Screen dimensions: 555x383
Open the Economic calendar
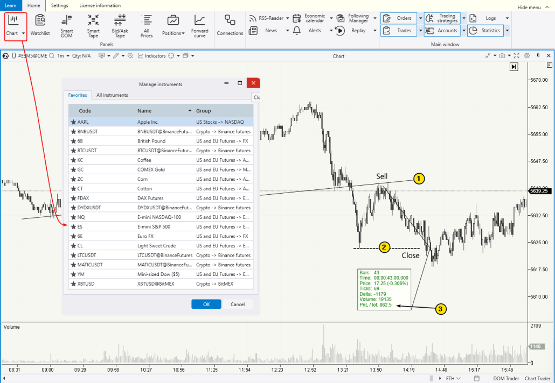(x=315, y=17)
